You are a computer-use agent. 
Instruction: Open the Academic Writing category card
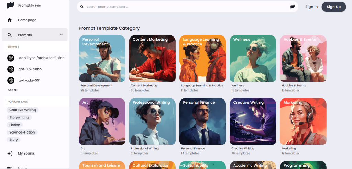click(253, 165)
